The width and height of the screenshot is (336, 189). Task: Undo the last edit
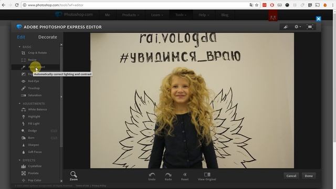(152, 176)
